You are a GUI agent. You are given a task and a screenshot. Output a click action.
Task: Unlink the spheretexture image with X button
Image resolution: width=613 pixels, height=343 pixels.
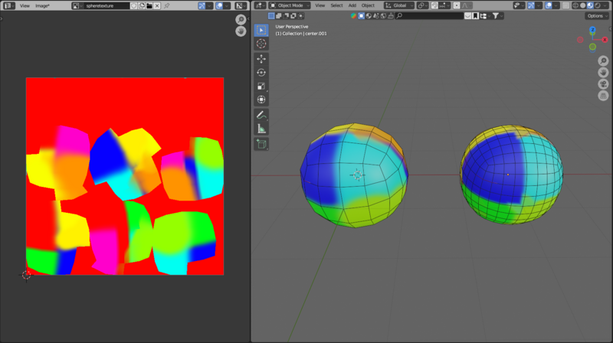point(158,5)
